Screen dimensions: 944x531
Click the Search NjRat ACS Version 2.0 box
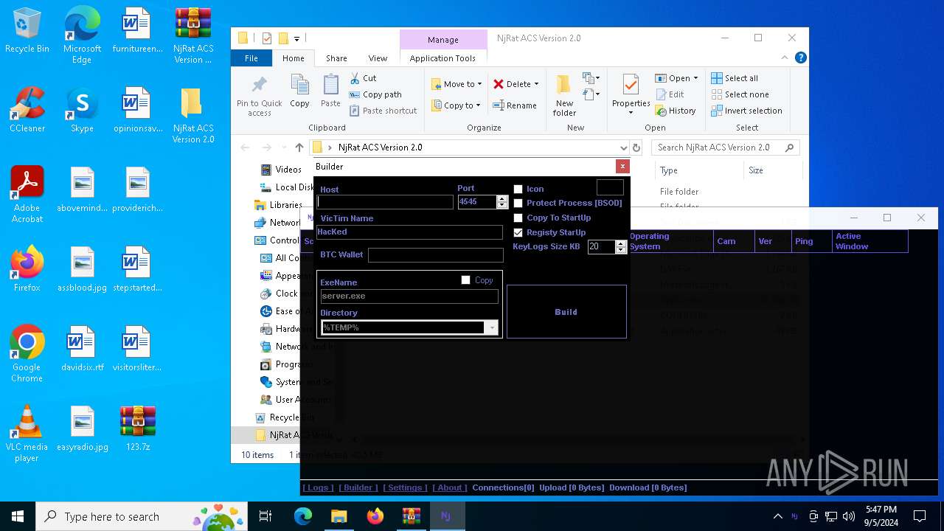click(x=726, y=147)
